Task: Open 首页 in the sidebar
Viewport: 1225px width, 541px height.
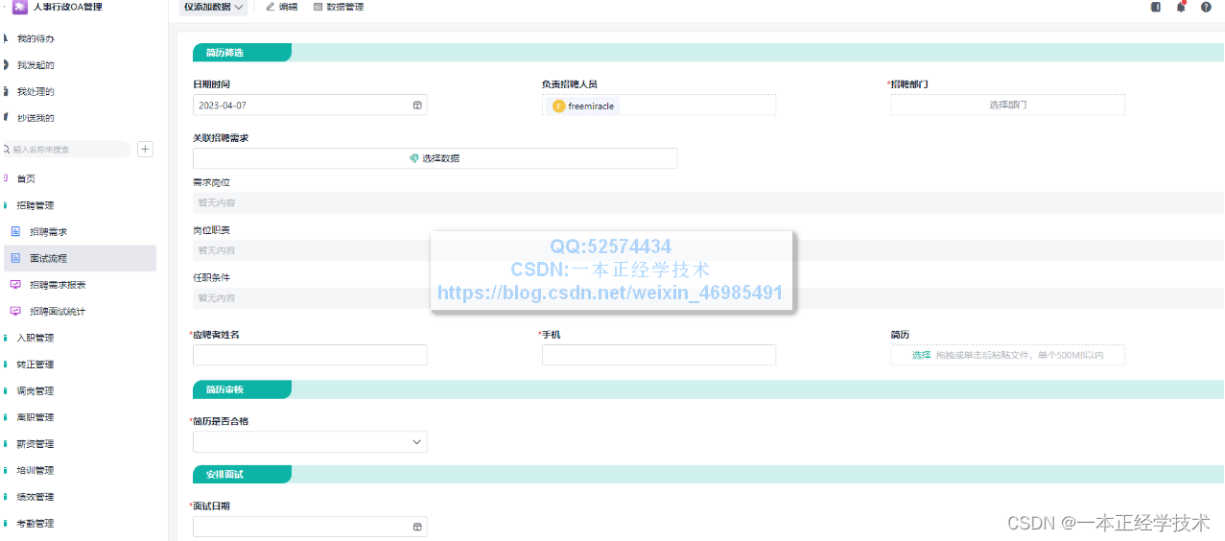Action: [x=26, y=178]
